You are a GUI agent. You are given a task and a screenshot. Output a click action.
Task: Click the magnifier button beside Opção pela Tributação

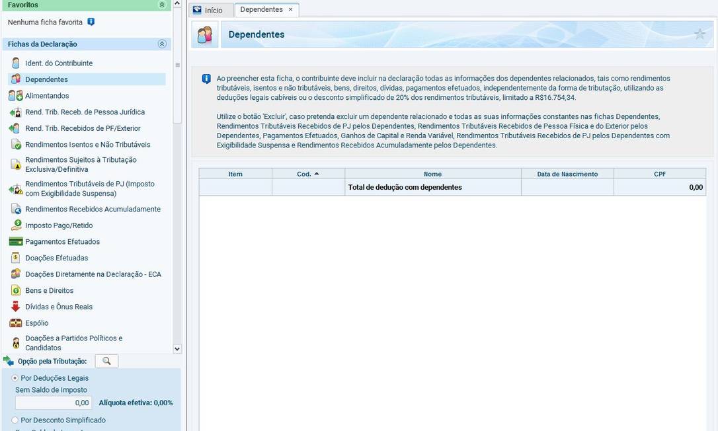coord(106,361)
